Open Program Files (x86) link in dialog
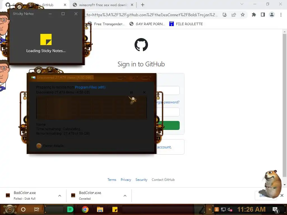Viewport: 287px width, 215px height. [x=90, y=87]
